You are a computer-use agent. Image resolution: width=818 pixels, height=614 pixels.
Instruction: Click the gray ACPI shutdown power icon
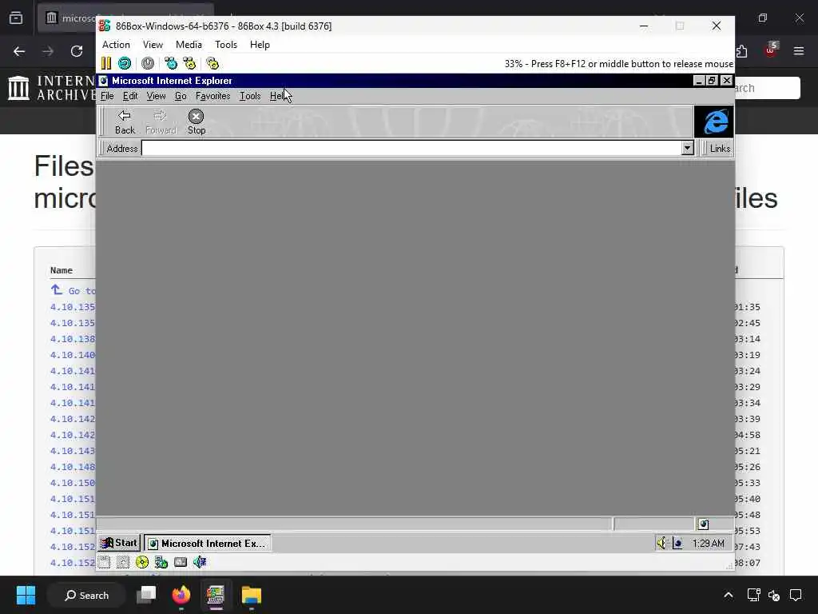tap(148, 64)
